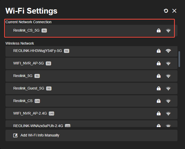
Task: Click lock icon in the Reolink_CS 2.4G row
Action: coord(159,101)
